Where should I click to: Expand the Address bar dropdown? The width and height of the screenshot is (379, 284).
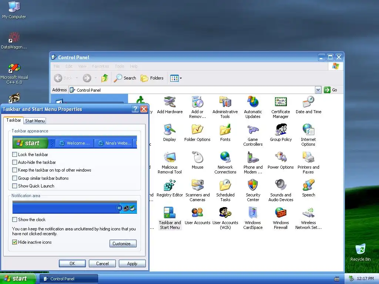[x=318, y=90]
